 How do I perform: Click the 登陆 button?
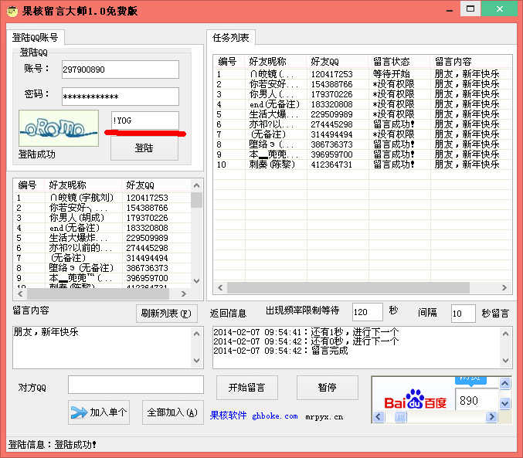(144, 148)
